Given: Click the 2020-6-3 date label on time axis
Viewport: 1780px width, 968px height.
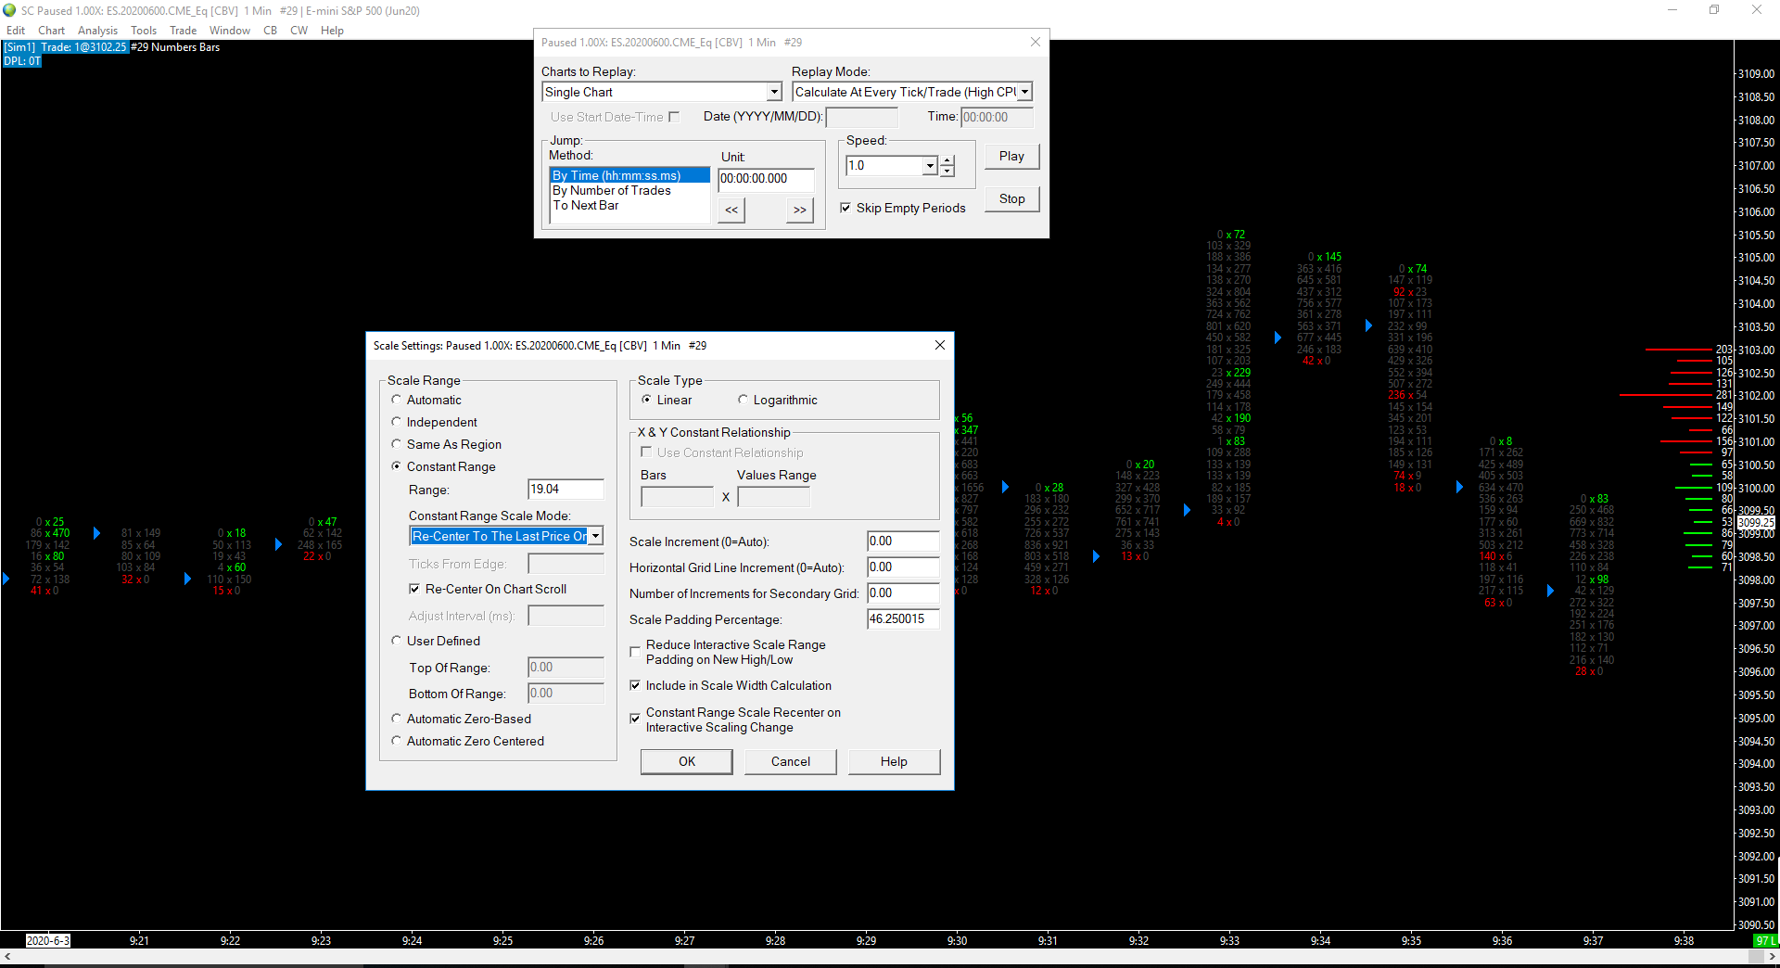Looking at the screenshot, I should pyautogui.click(x=48, y=940).
